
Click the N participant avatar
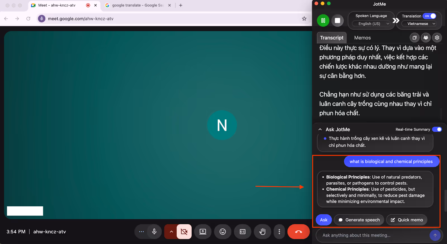coord(222,125)
